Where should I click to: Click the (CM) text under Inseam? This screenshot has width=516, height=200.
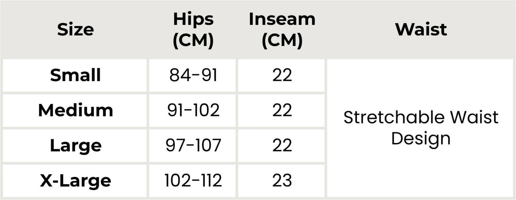(282, 41)
